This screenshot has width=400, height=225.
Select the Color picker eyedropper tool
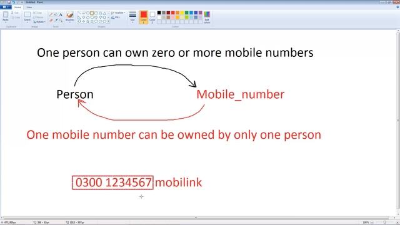tap(56, 21)
